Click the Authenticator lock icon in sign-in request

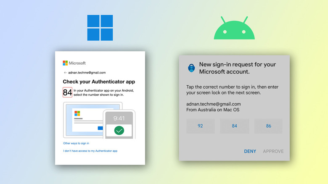191,68
